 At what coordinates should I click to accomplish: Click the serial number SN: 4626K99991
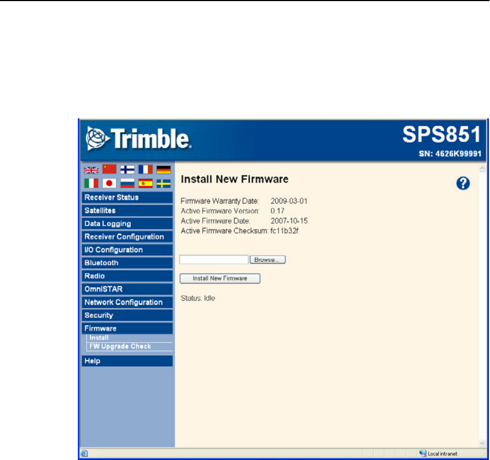(x=450, y=154)
